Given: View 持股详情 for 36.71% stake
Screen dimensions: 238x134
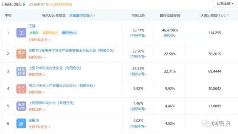Looking at the screenshot, I should click(x=138, y=36).
